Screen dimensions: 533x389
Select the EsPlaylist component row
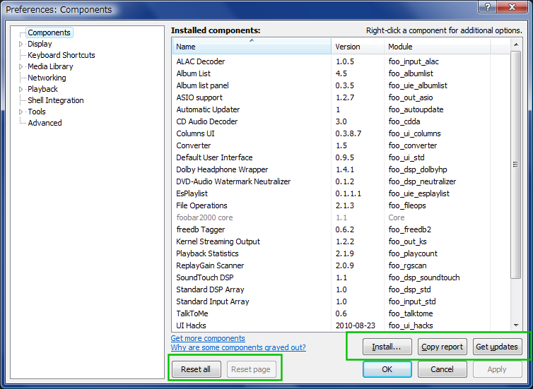341,193
